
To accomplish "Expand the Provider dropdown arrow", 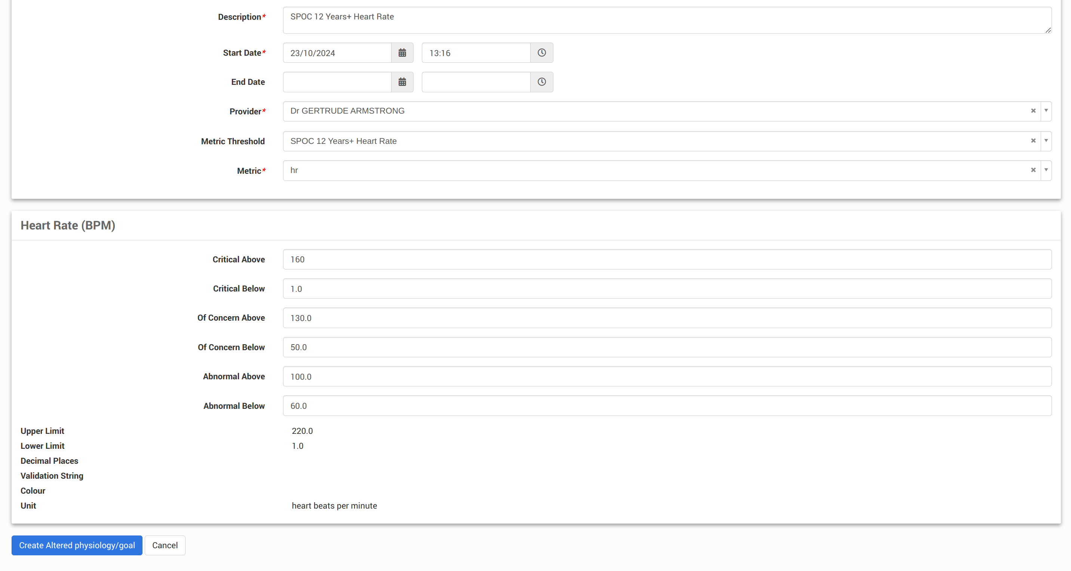I will (1046, 111).
